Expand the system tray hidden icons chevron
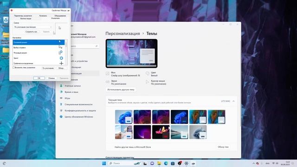The width and height of the screenshot is (297, 167). [x=253, y=163]
